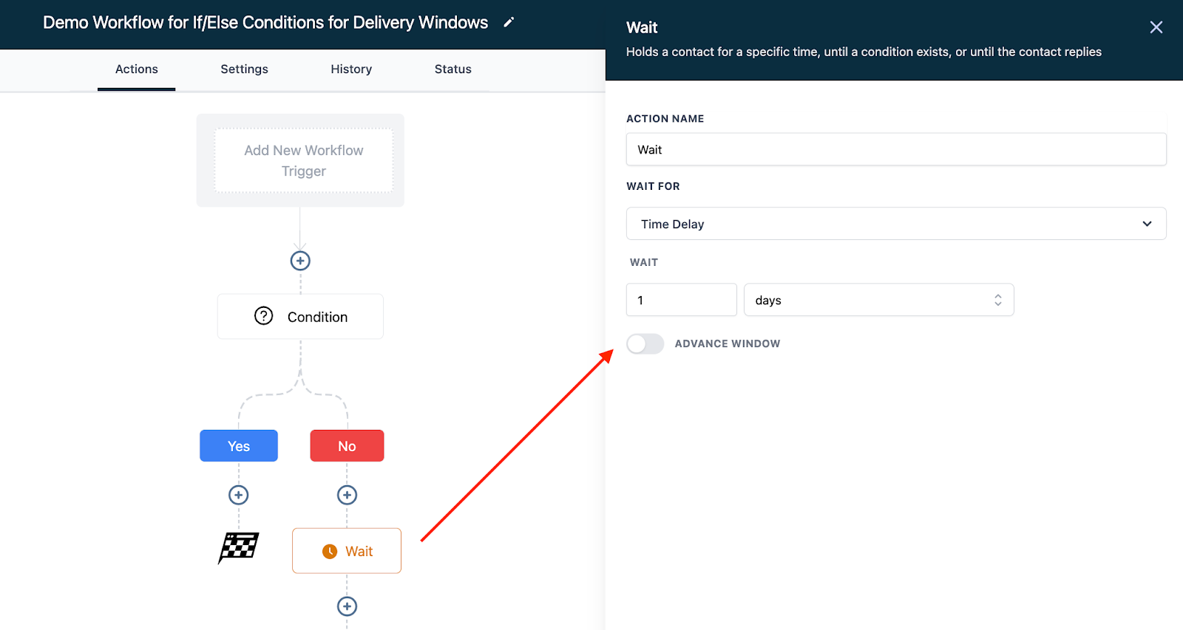Close the Wait settings panel

point(1156,27)
